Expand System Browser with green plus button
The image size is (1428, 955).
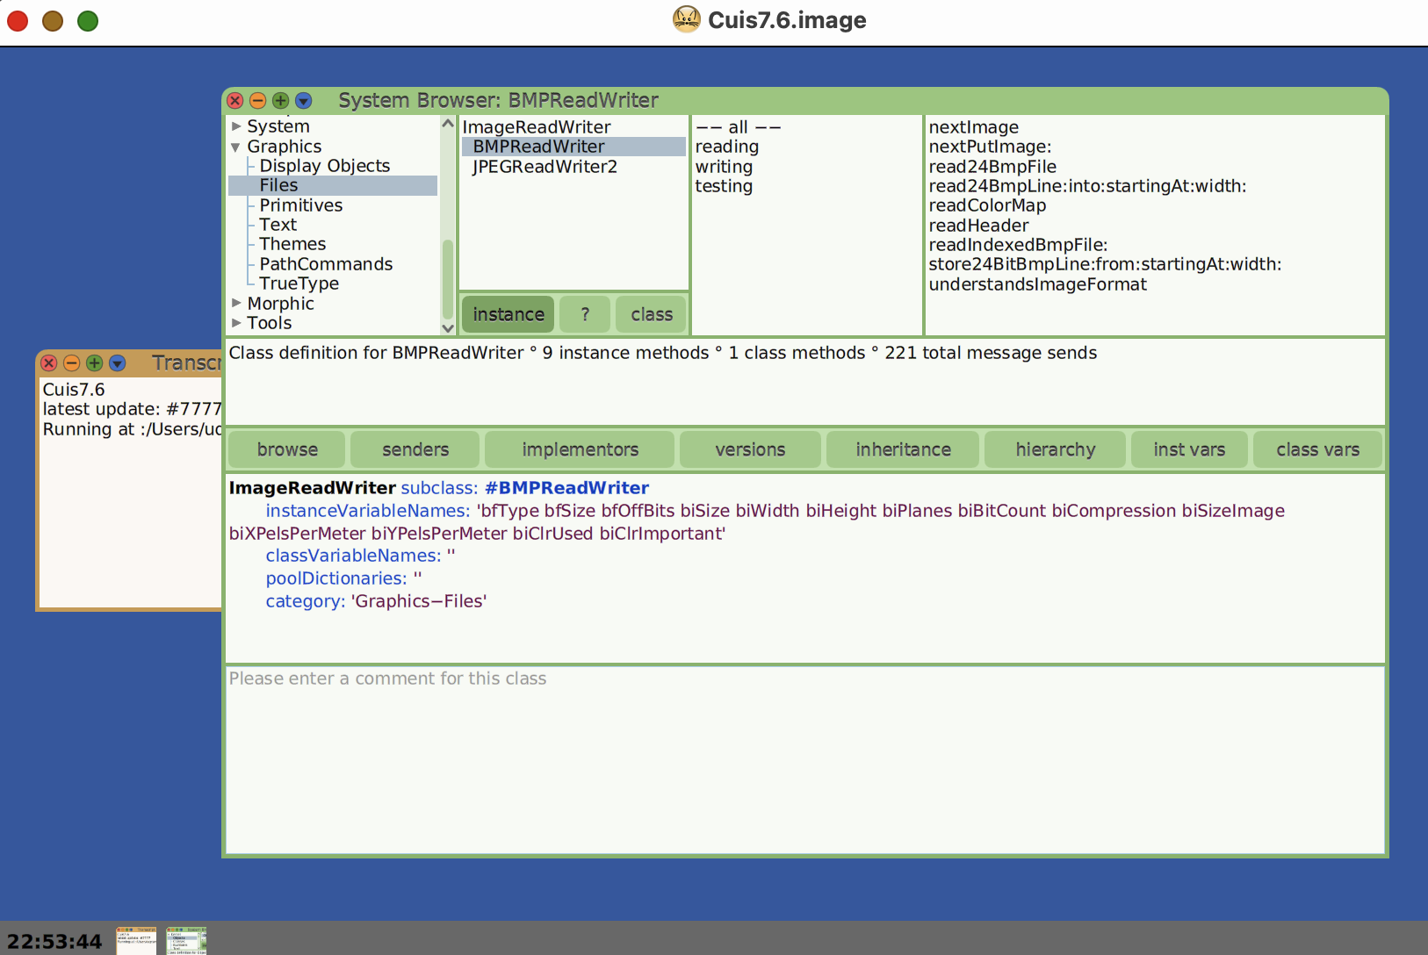click(281, 100)
